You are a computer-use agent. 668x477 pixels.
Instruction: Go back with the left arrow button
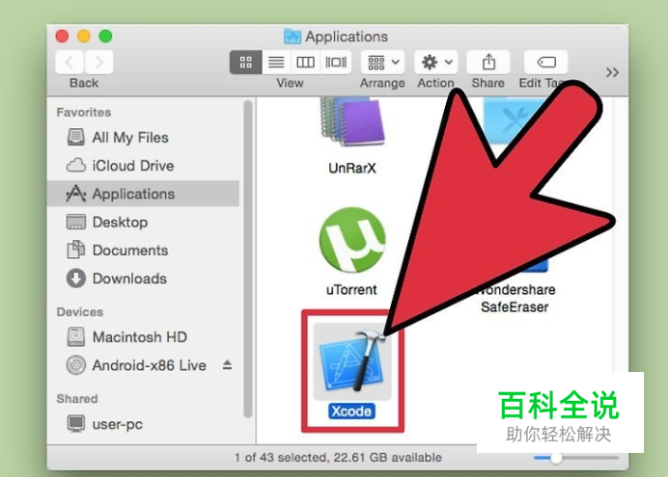click(x=70, y=62)
